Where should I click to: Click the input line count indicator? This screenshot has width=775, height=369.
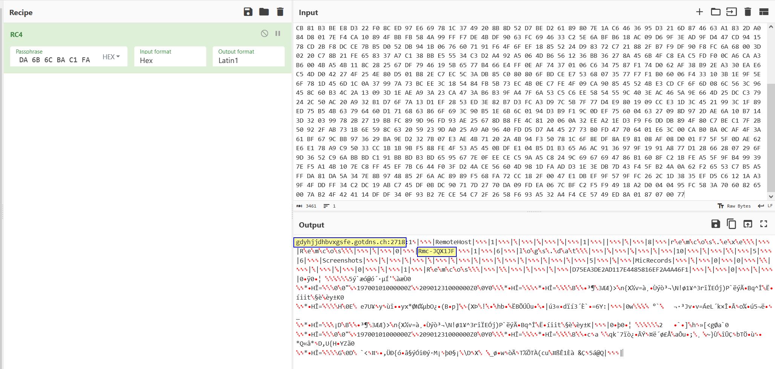(329, 206)
